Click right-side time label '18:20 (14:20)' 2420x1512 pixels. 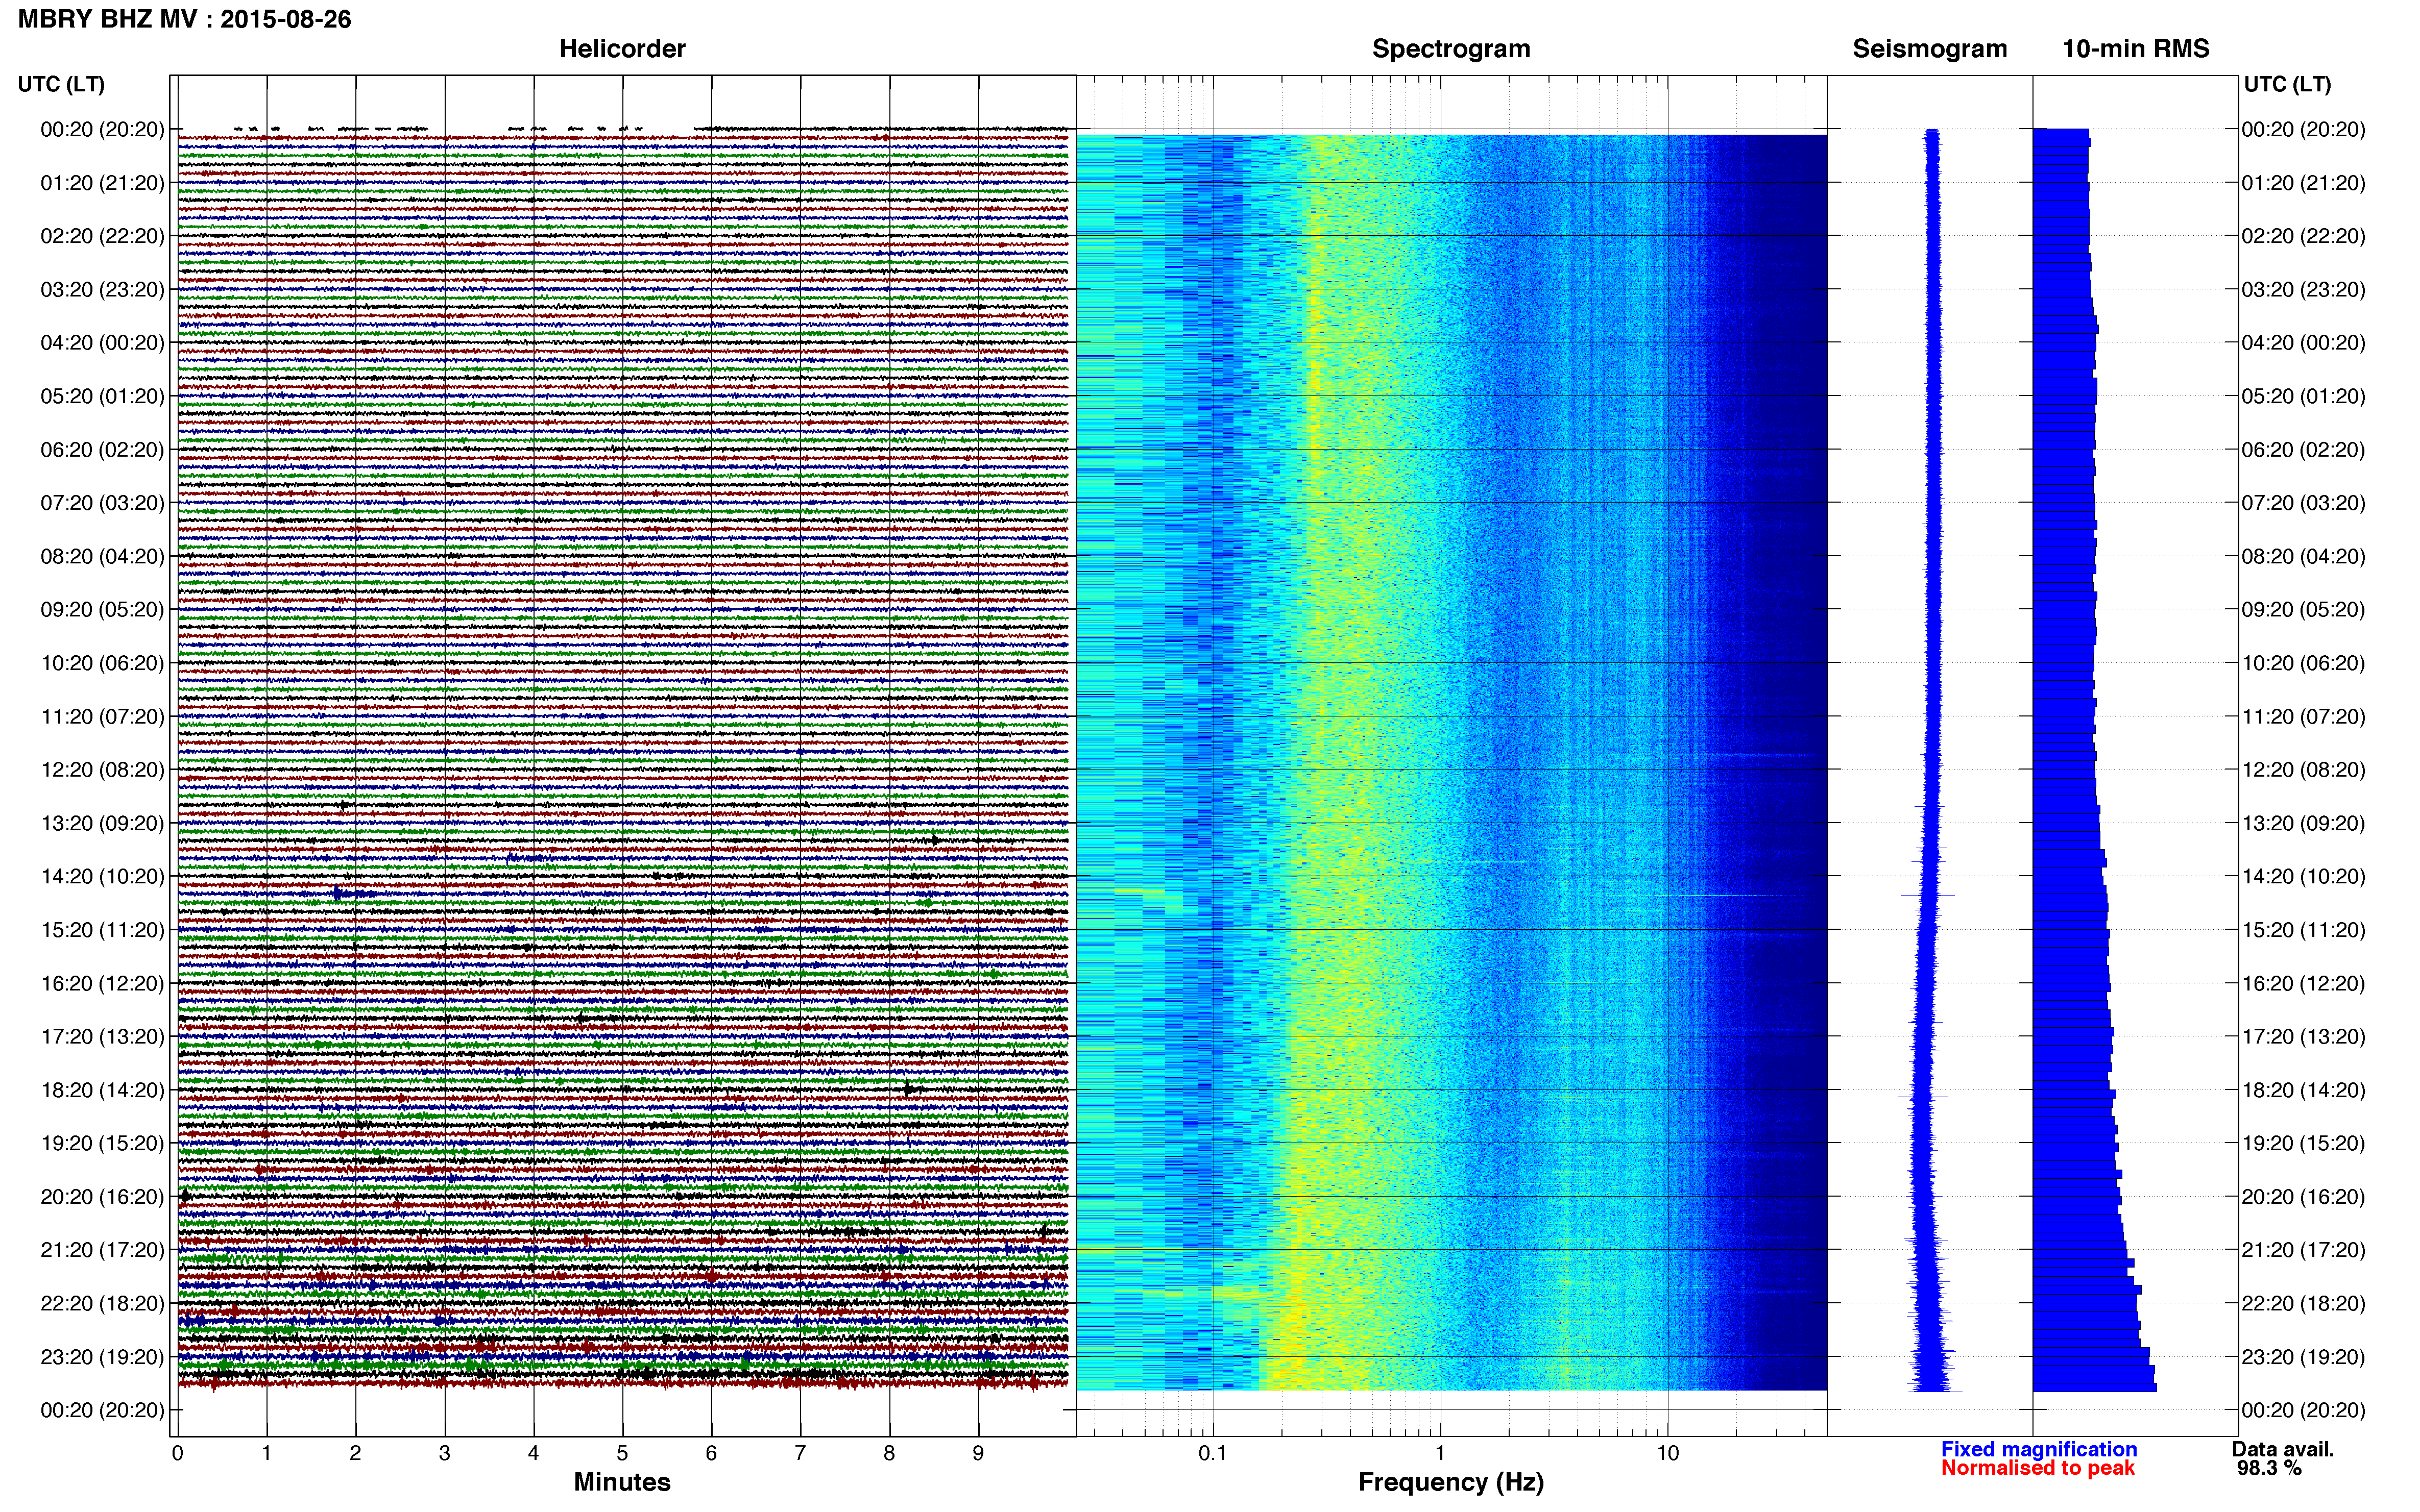coord(2303,1090)
